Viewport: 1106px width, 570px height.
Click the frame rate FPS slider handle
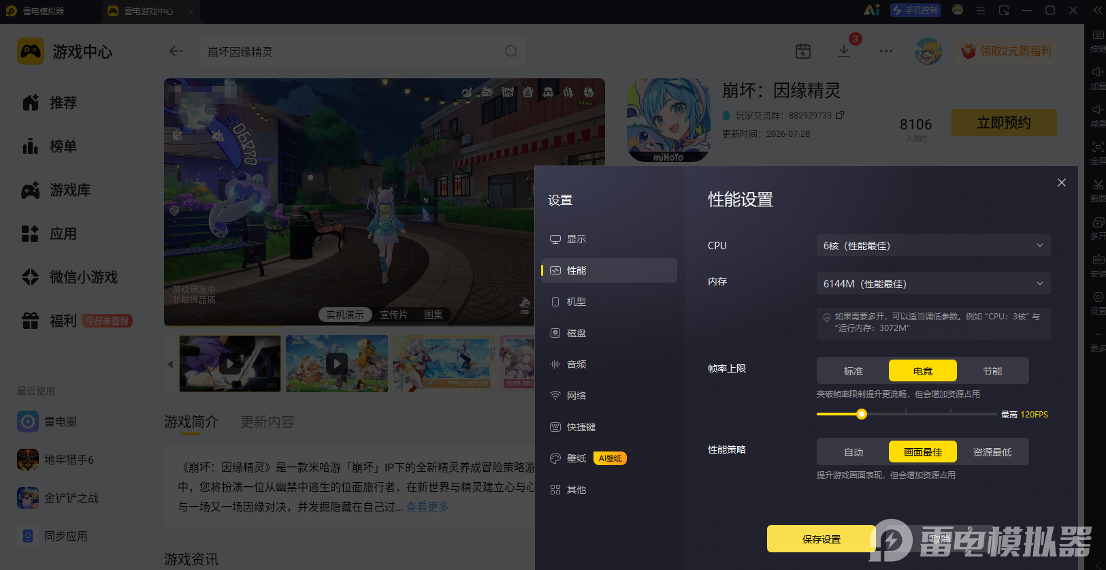click(862, 414)
